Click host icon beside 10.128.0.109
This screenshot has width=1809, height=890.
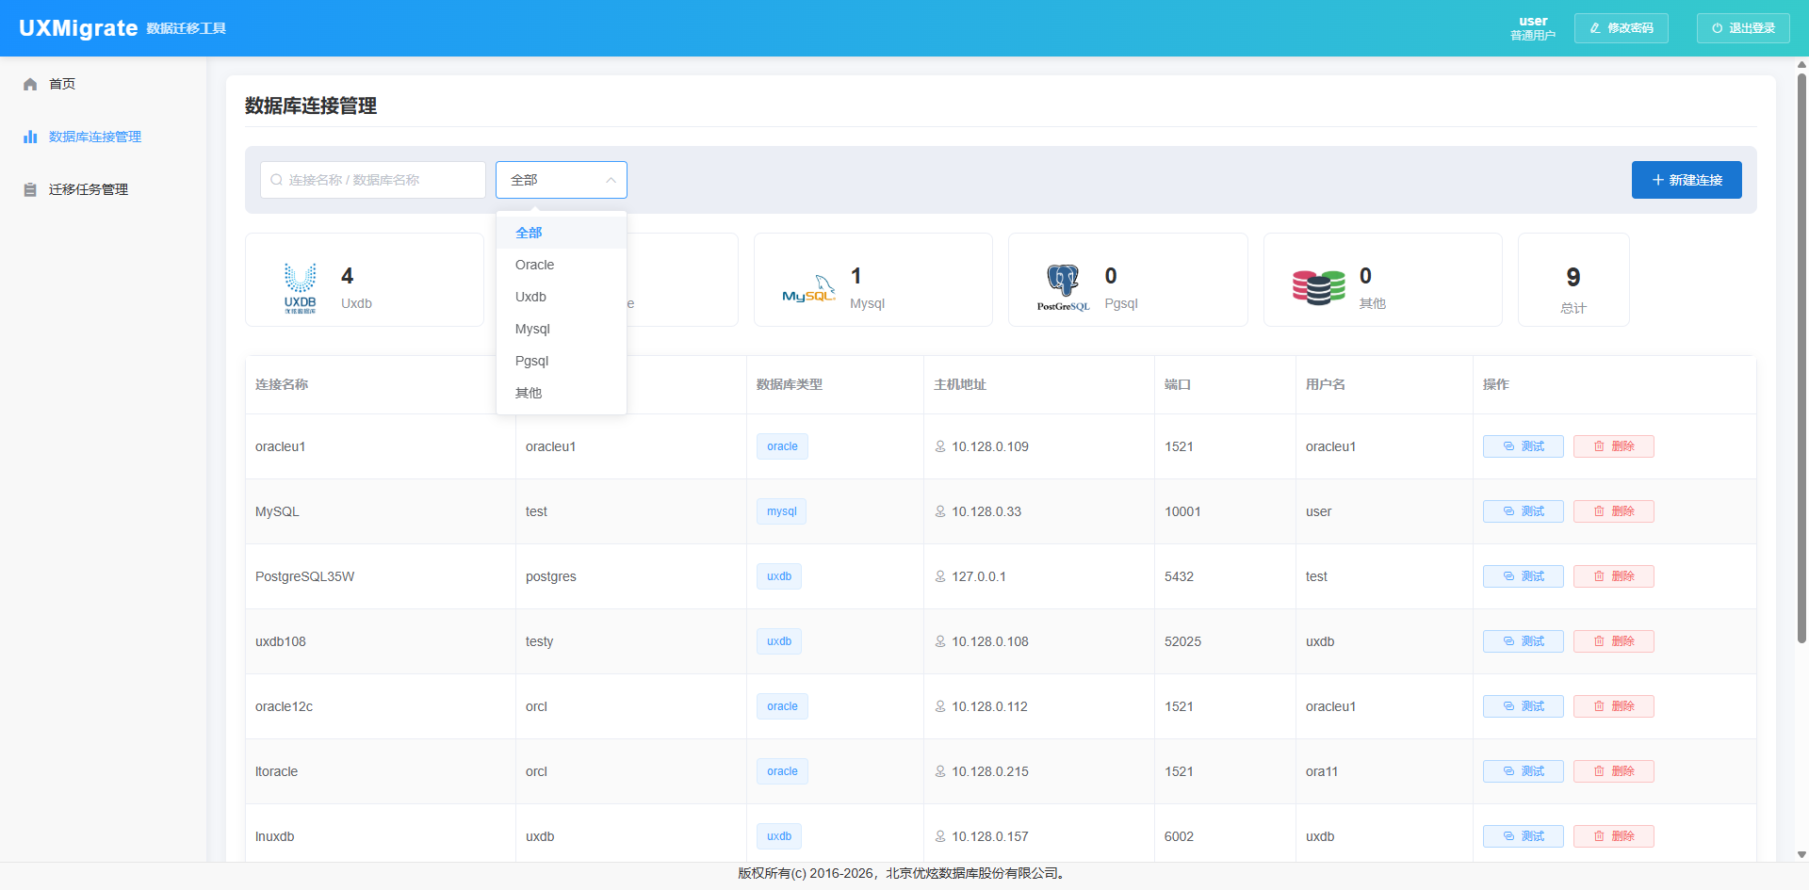tap(940, 446)
